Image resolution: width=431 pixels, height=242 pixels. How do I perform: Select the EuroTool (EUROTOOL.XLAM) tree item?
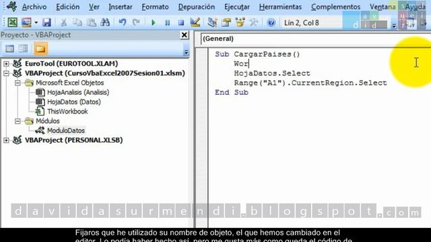pyautogui.click(x=71, y=64)
